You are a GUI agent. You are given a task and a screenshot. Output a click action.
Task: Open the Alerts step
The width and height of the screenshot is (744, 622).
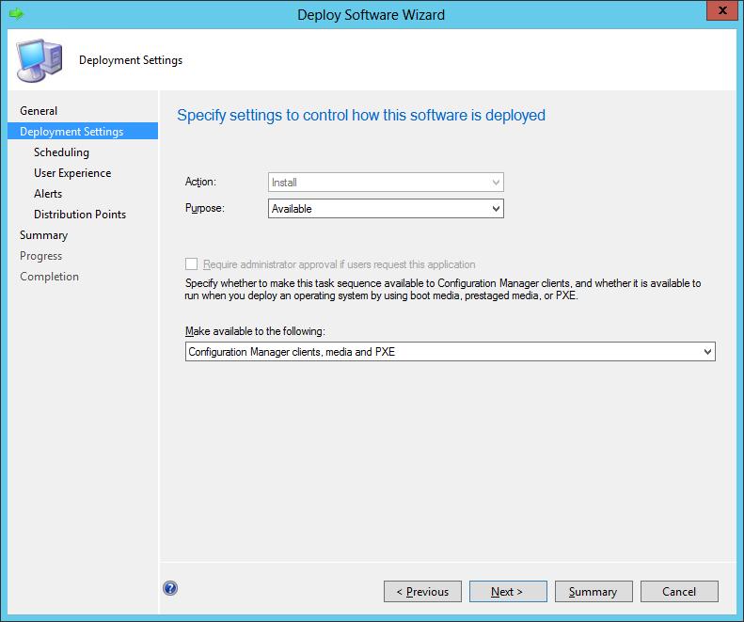tap(48, 194)
